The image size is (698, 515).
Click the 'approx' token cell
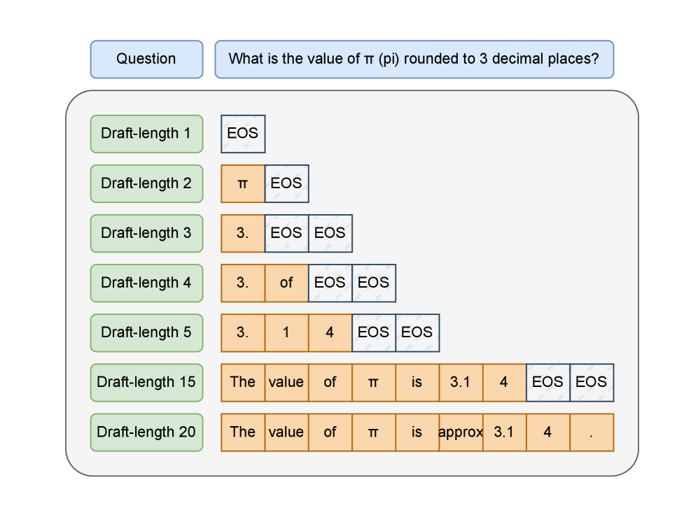click(461, 432)
